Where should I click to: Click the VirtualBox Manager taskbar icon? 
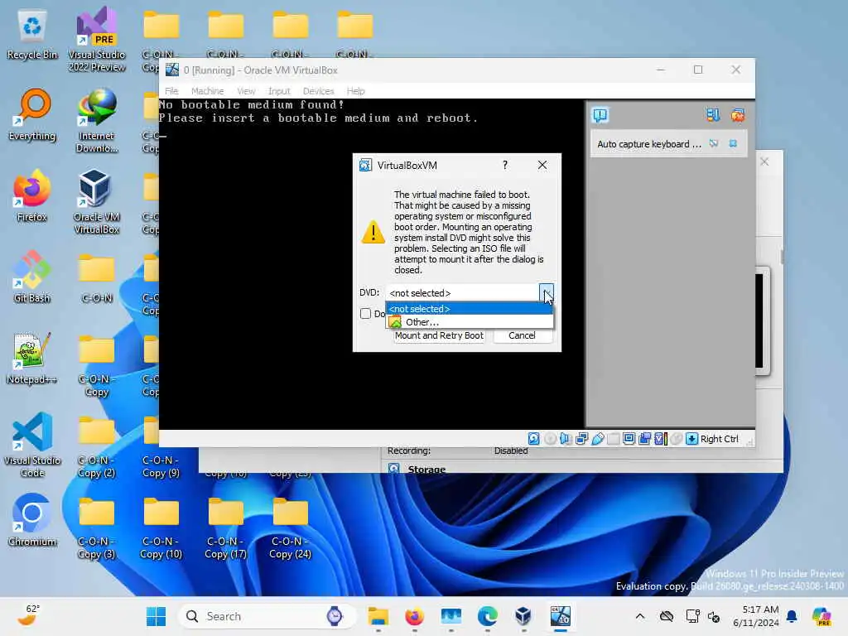(x=523, y=616)
